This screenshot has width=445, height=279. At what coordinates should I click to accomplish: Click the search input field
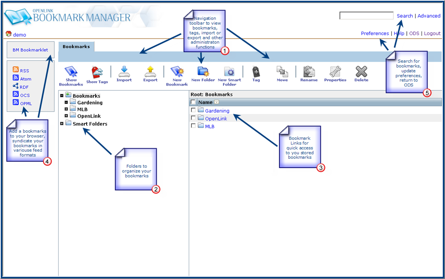(366, 16)
